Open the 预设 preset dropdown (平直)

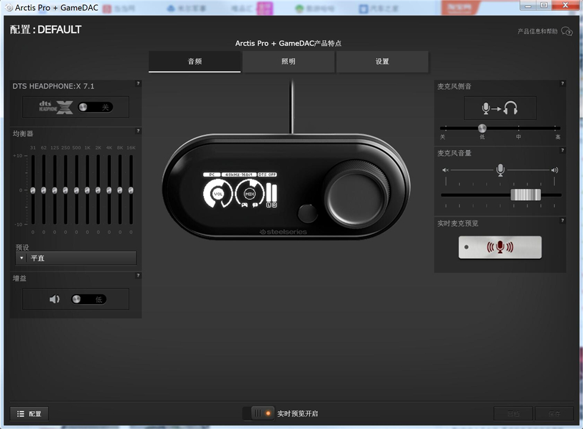(76, 258)
